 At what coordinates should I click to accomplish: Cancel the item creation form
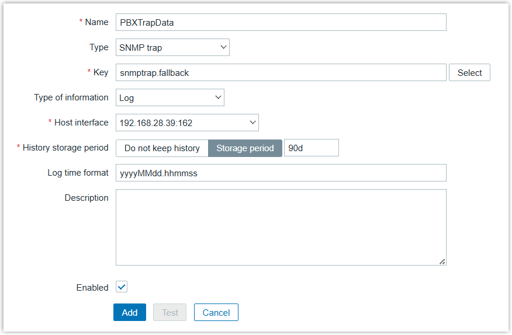tap(216, 313)
